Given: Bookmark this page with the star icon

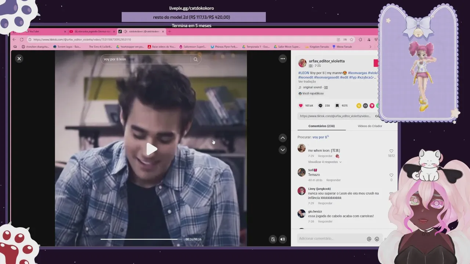Looking at the screenshot, I should click(351, 39).
